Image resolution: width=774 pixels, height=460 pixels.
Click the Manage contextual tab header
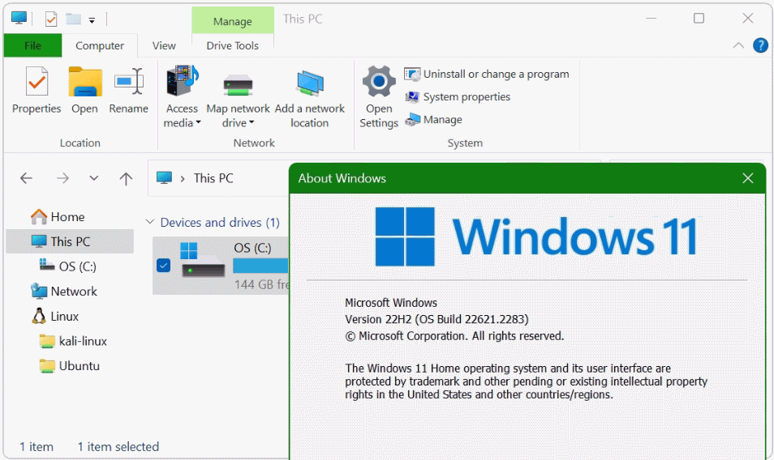[x=233, y=21]
